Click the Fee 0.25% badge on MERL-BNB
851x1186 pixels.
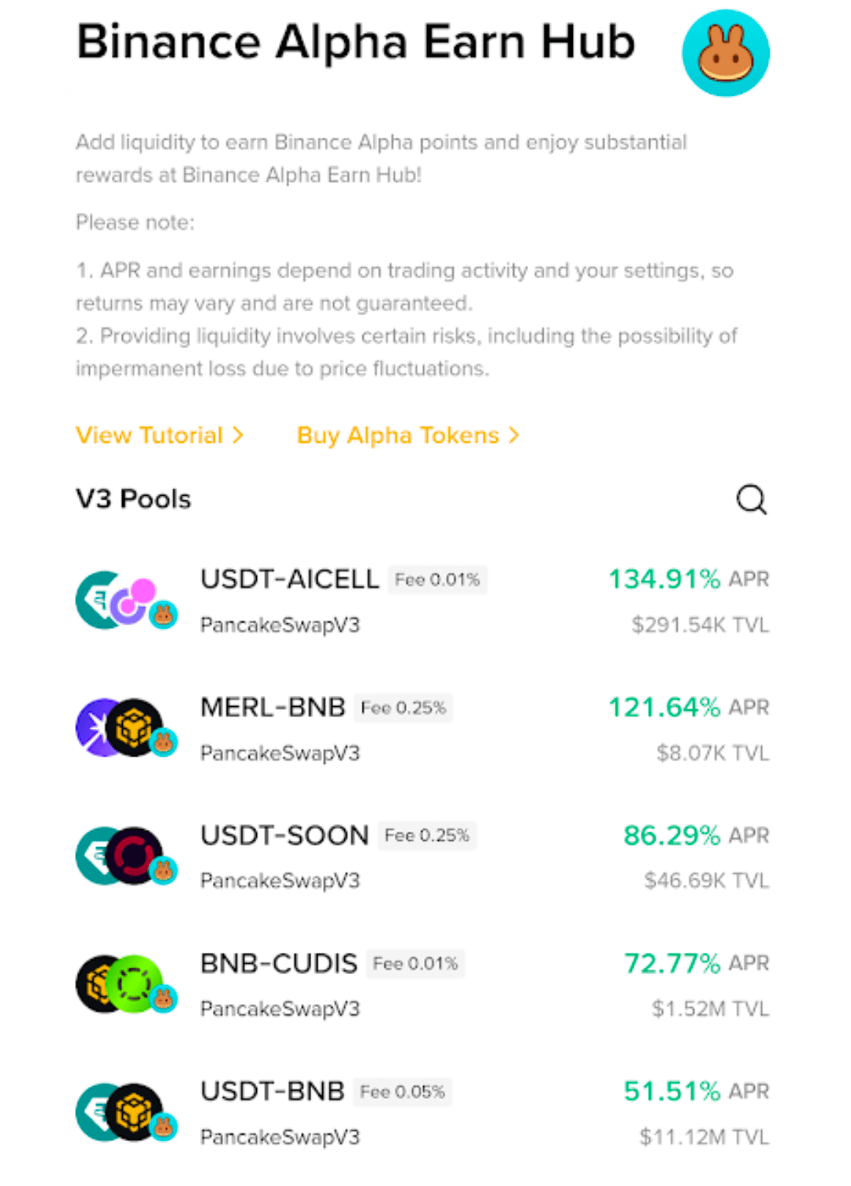pyautogui.click(x=403, y=708)
